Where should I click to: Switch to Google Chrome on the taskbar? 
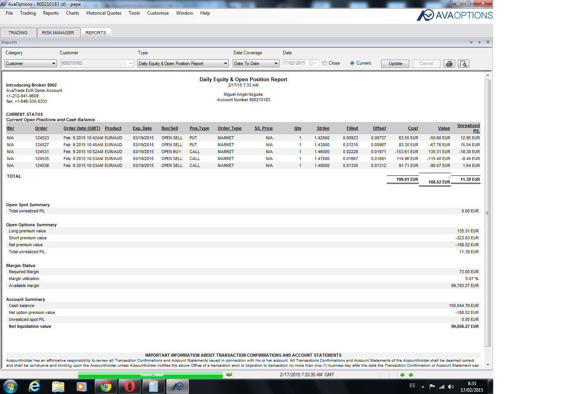(106, 386)
